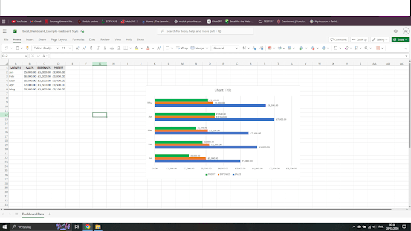Click the Paste clipboard icon

(x=18, y=48)
